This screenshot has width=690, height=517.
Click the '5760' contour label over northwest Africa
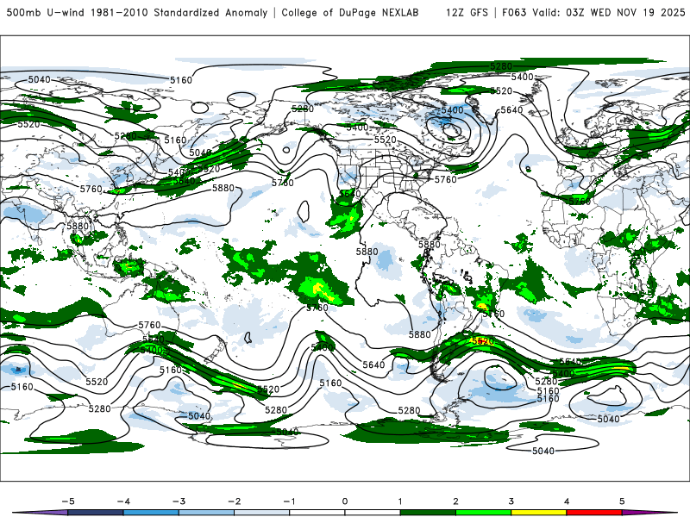(580, 202)
